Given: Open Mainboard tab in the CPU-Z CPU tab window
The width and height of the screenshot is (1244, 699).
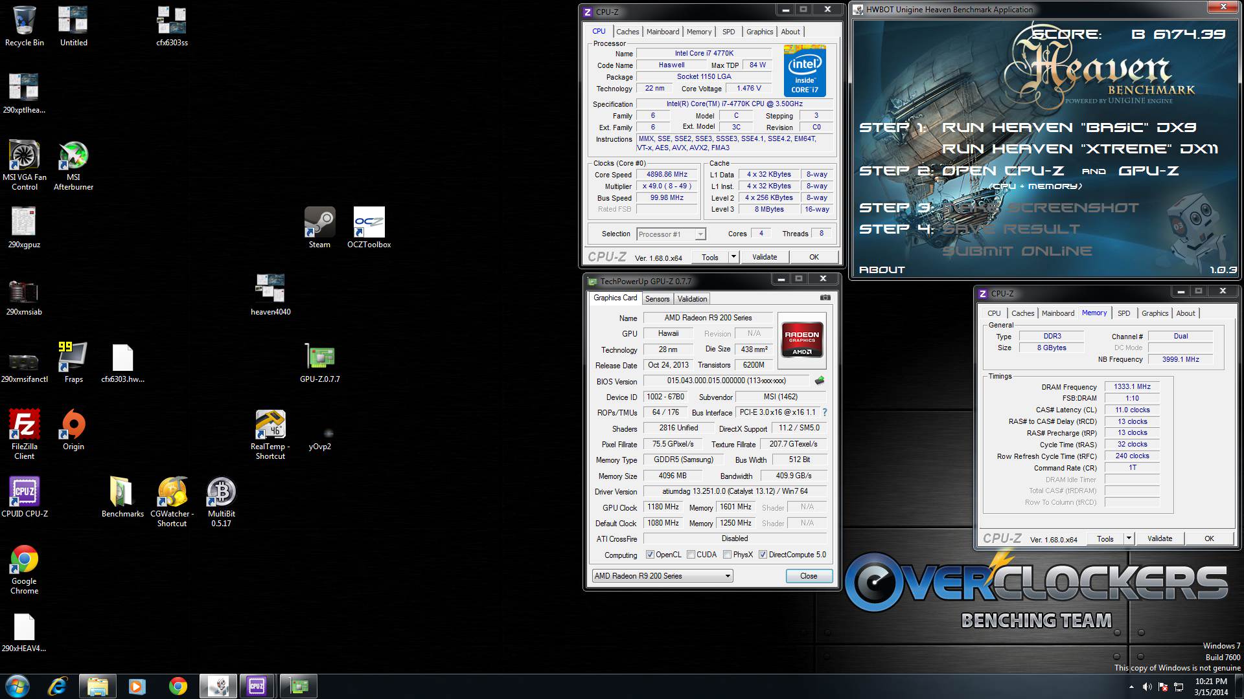Looking at the screenshot, I should coord(663,32).
